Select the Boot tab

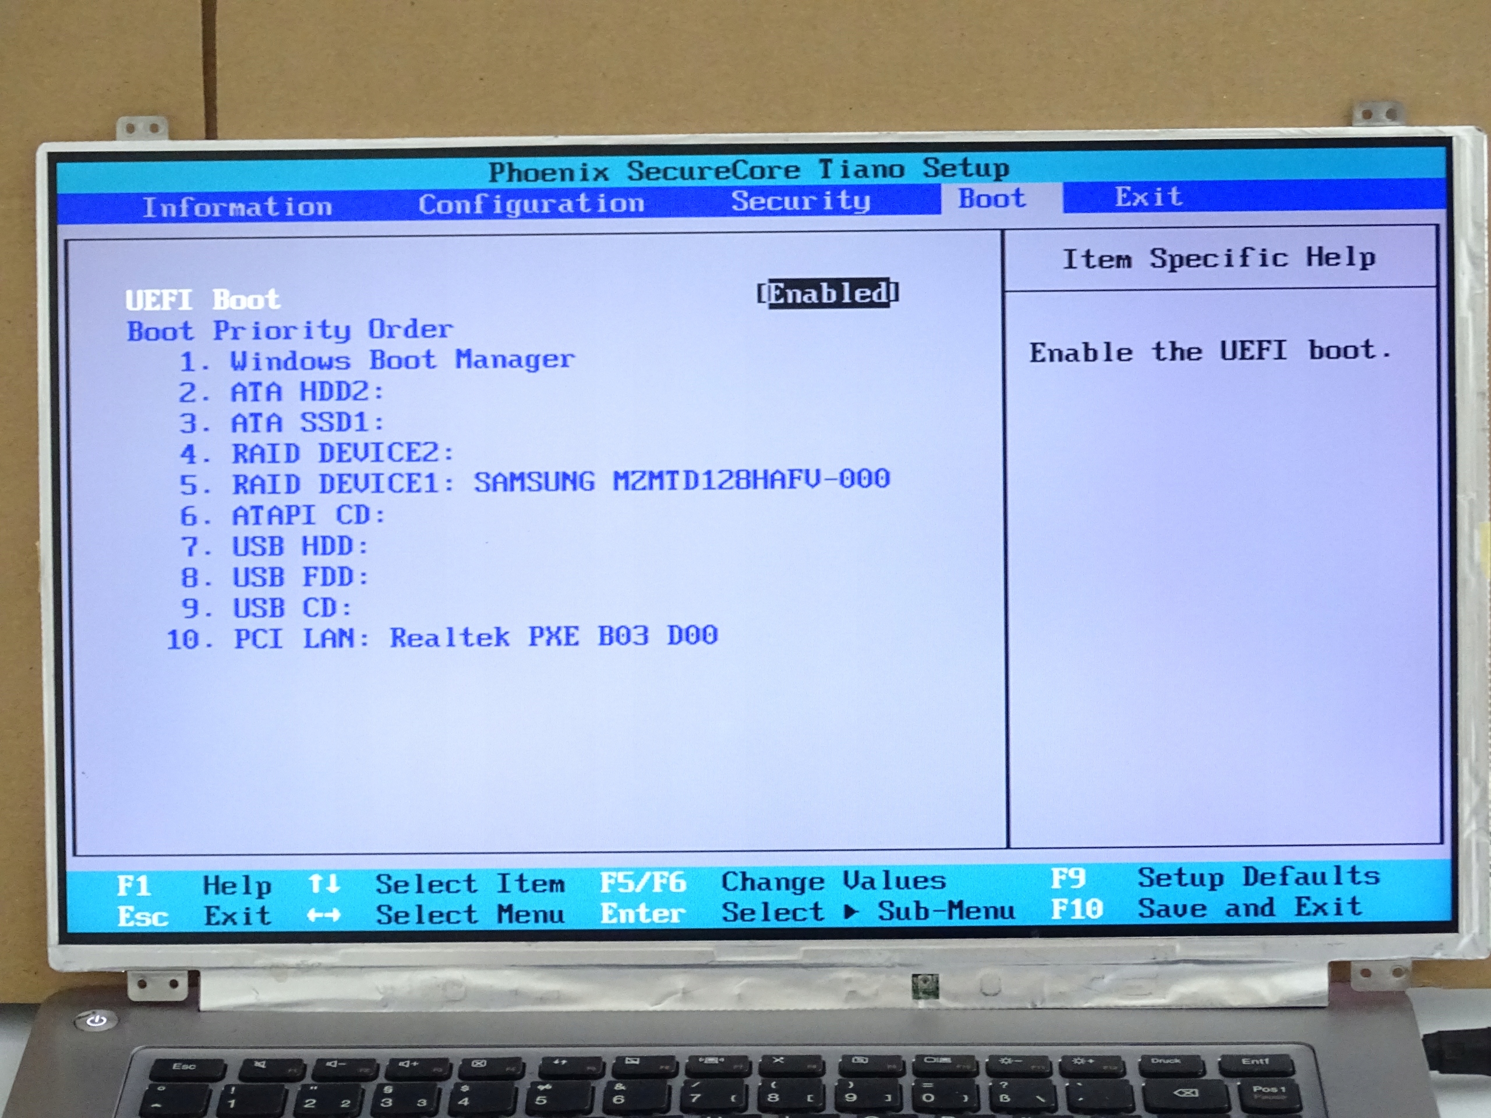pos(992,199)
